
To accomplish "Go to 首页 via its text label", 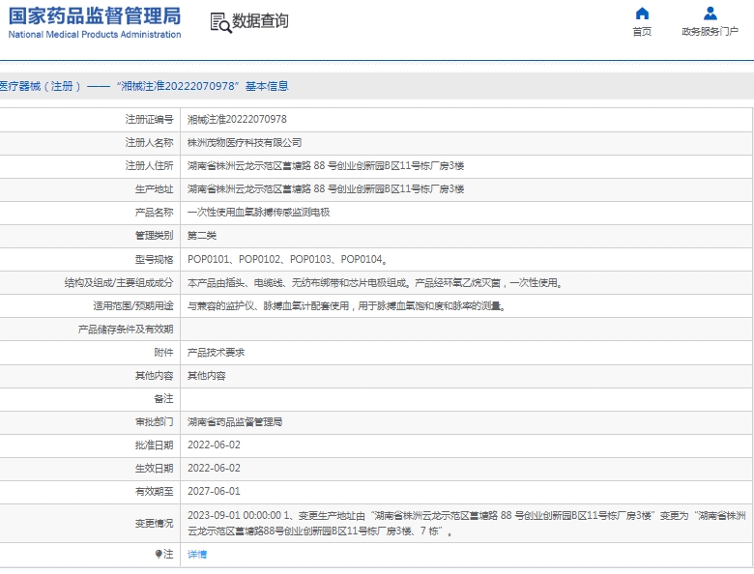I will click(x=642, y=32).
